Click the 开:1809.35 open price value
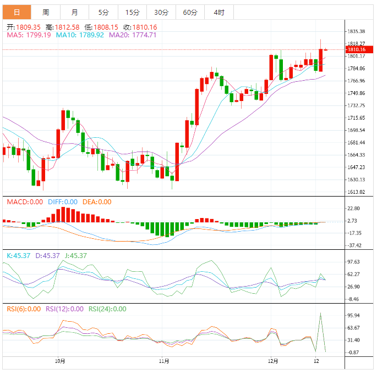The image size is (377, 375). pyautogui.click(x=24, y=27)
